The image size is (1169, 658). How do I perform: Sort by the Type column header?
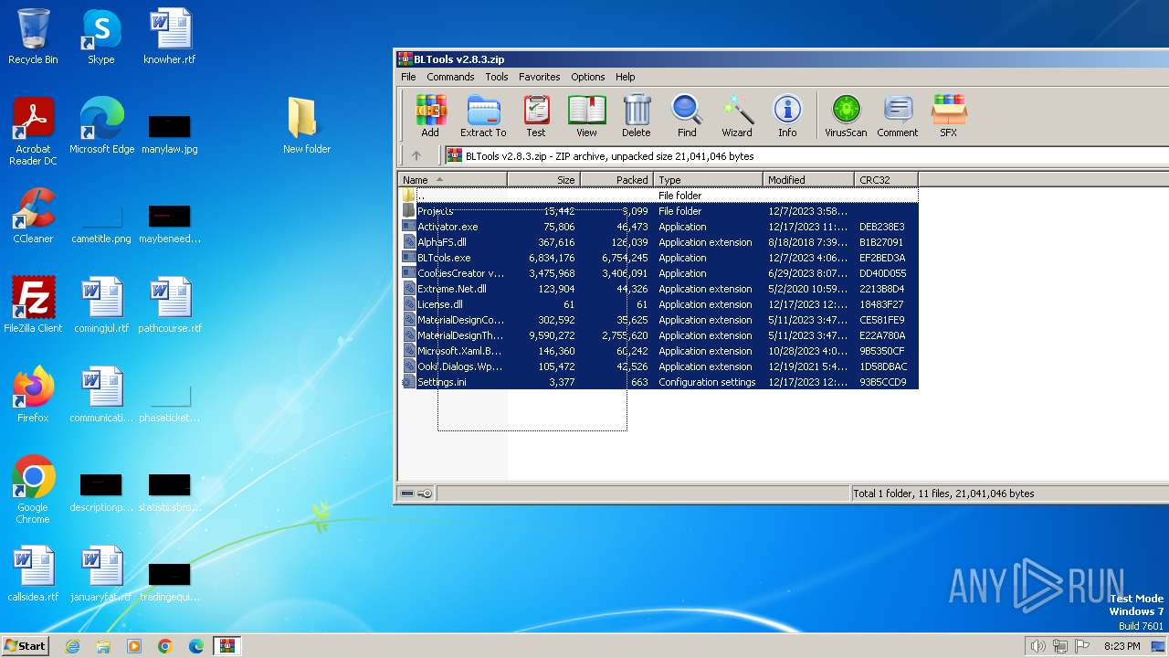(708, 180)
